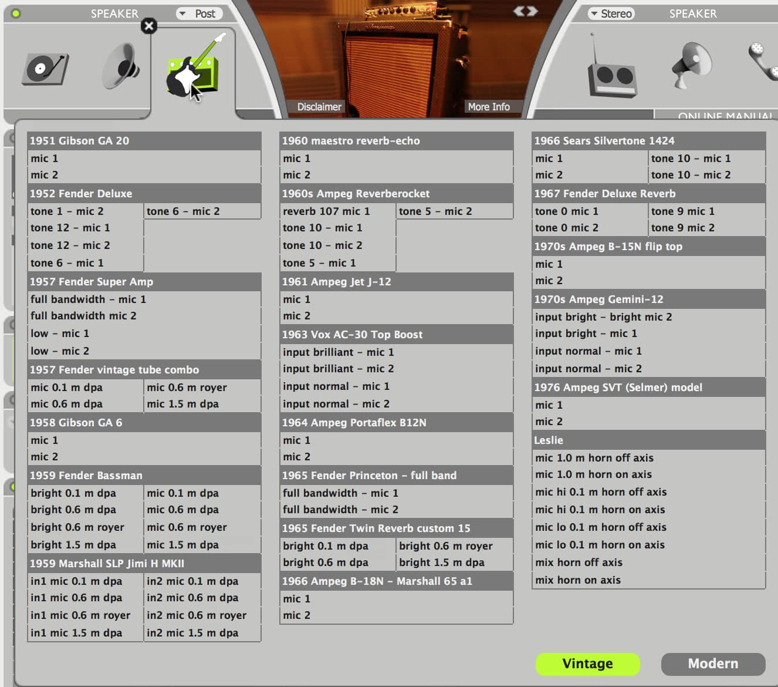Choose bright 0.1 m dpa under 1959 Fender Bassman
Screen dimensions: 778x687
point(86,493)
